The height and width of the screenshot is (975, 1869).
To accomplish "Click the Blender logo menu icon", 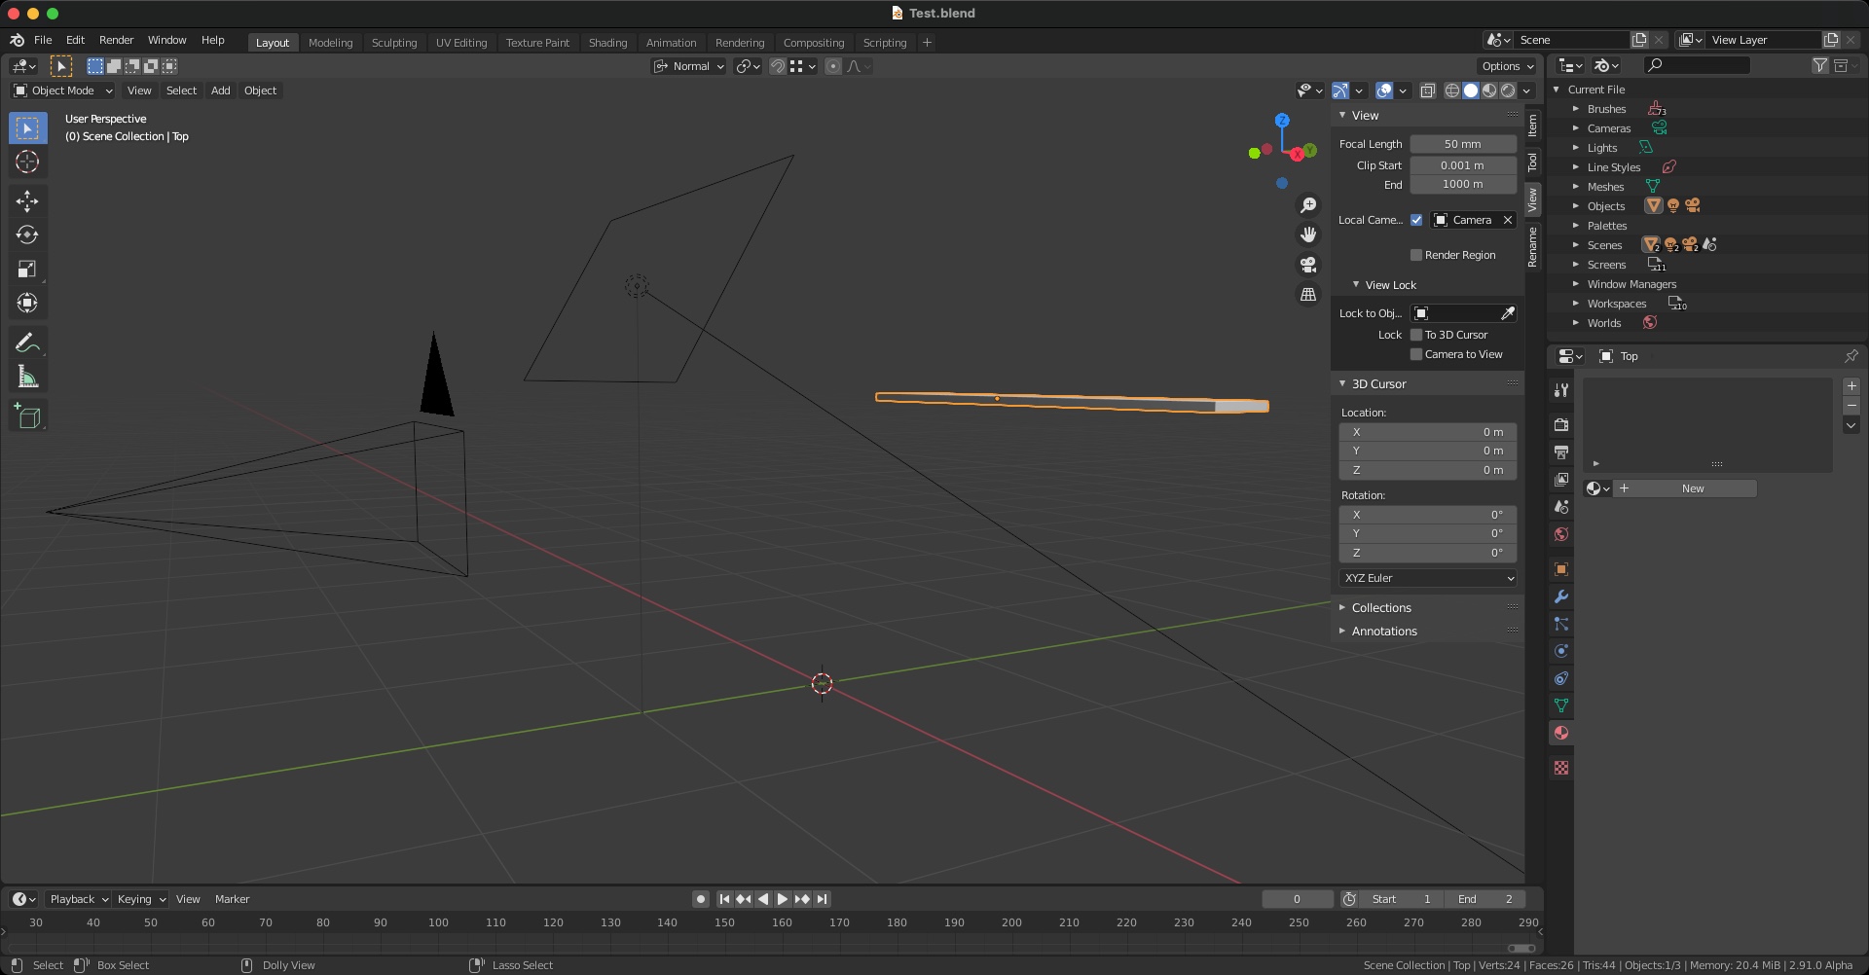I will [17, 40].
